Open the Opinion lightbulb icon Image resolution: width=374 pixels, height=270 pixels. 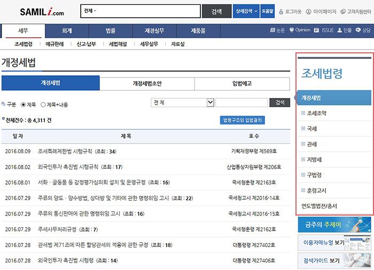tap(292, 30)
